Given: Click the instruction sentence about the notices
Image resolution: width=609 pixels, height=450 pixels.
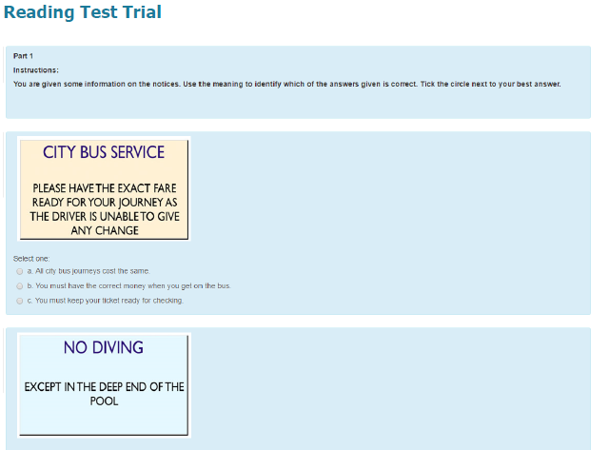Looking at the screenshot, I should coord(286,84).
